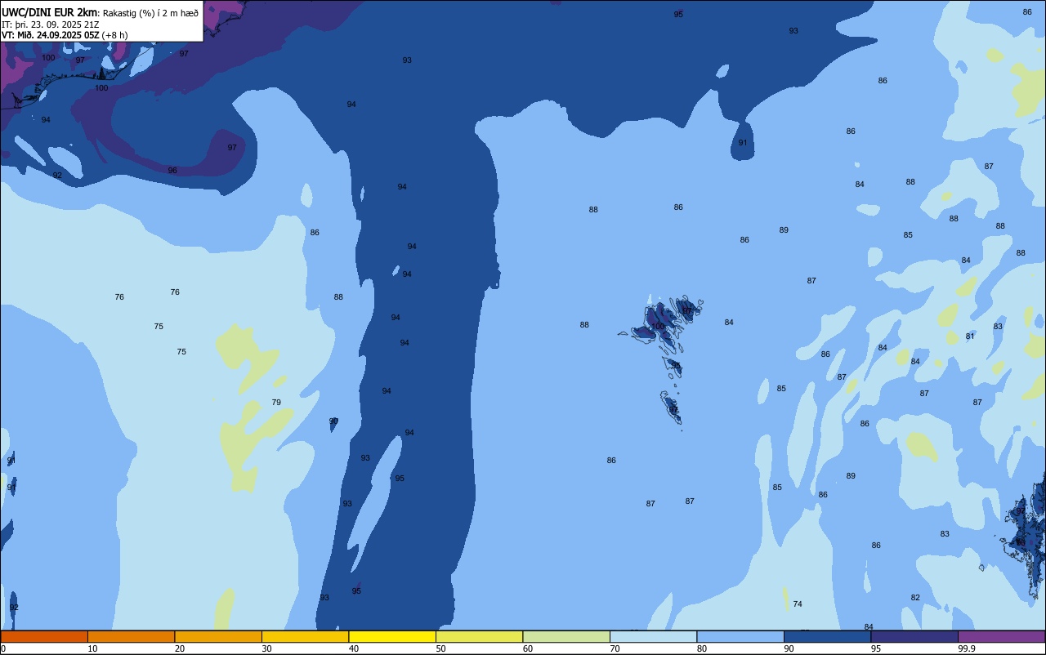Screen dimensions: 1046x655
Task: Click the 80–90 light blue legend swatch
Action: click(740, 636)
